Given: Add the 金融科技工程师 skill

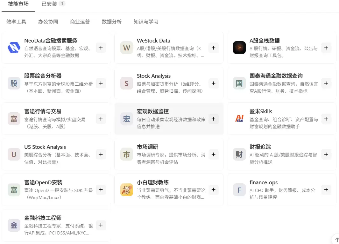Looking at the screenshot, I should (101, 225).
